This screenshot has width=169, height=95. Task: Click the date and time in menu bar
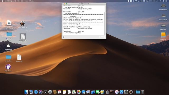click(152, 1)
